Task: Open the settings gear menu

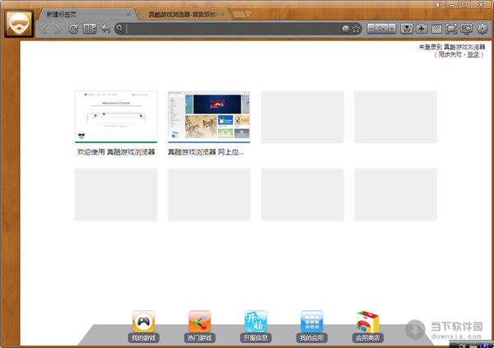Action: point(482,29)
